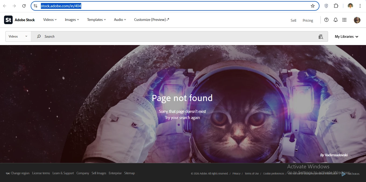Click 'Try your search again' text
The width and height of the screenshot is (366, 182).
coord(182,118)
